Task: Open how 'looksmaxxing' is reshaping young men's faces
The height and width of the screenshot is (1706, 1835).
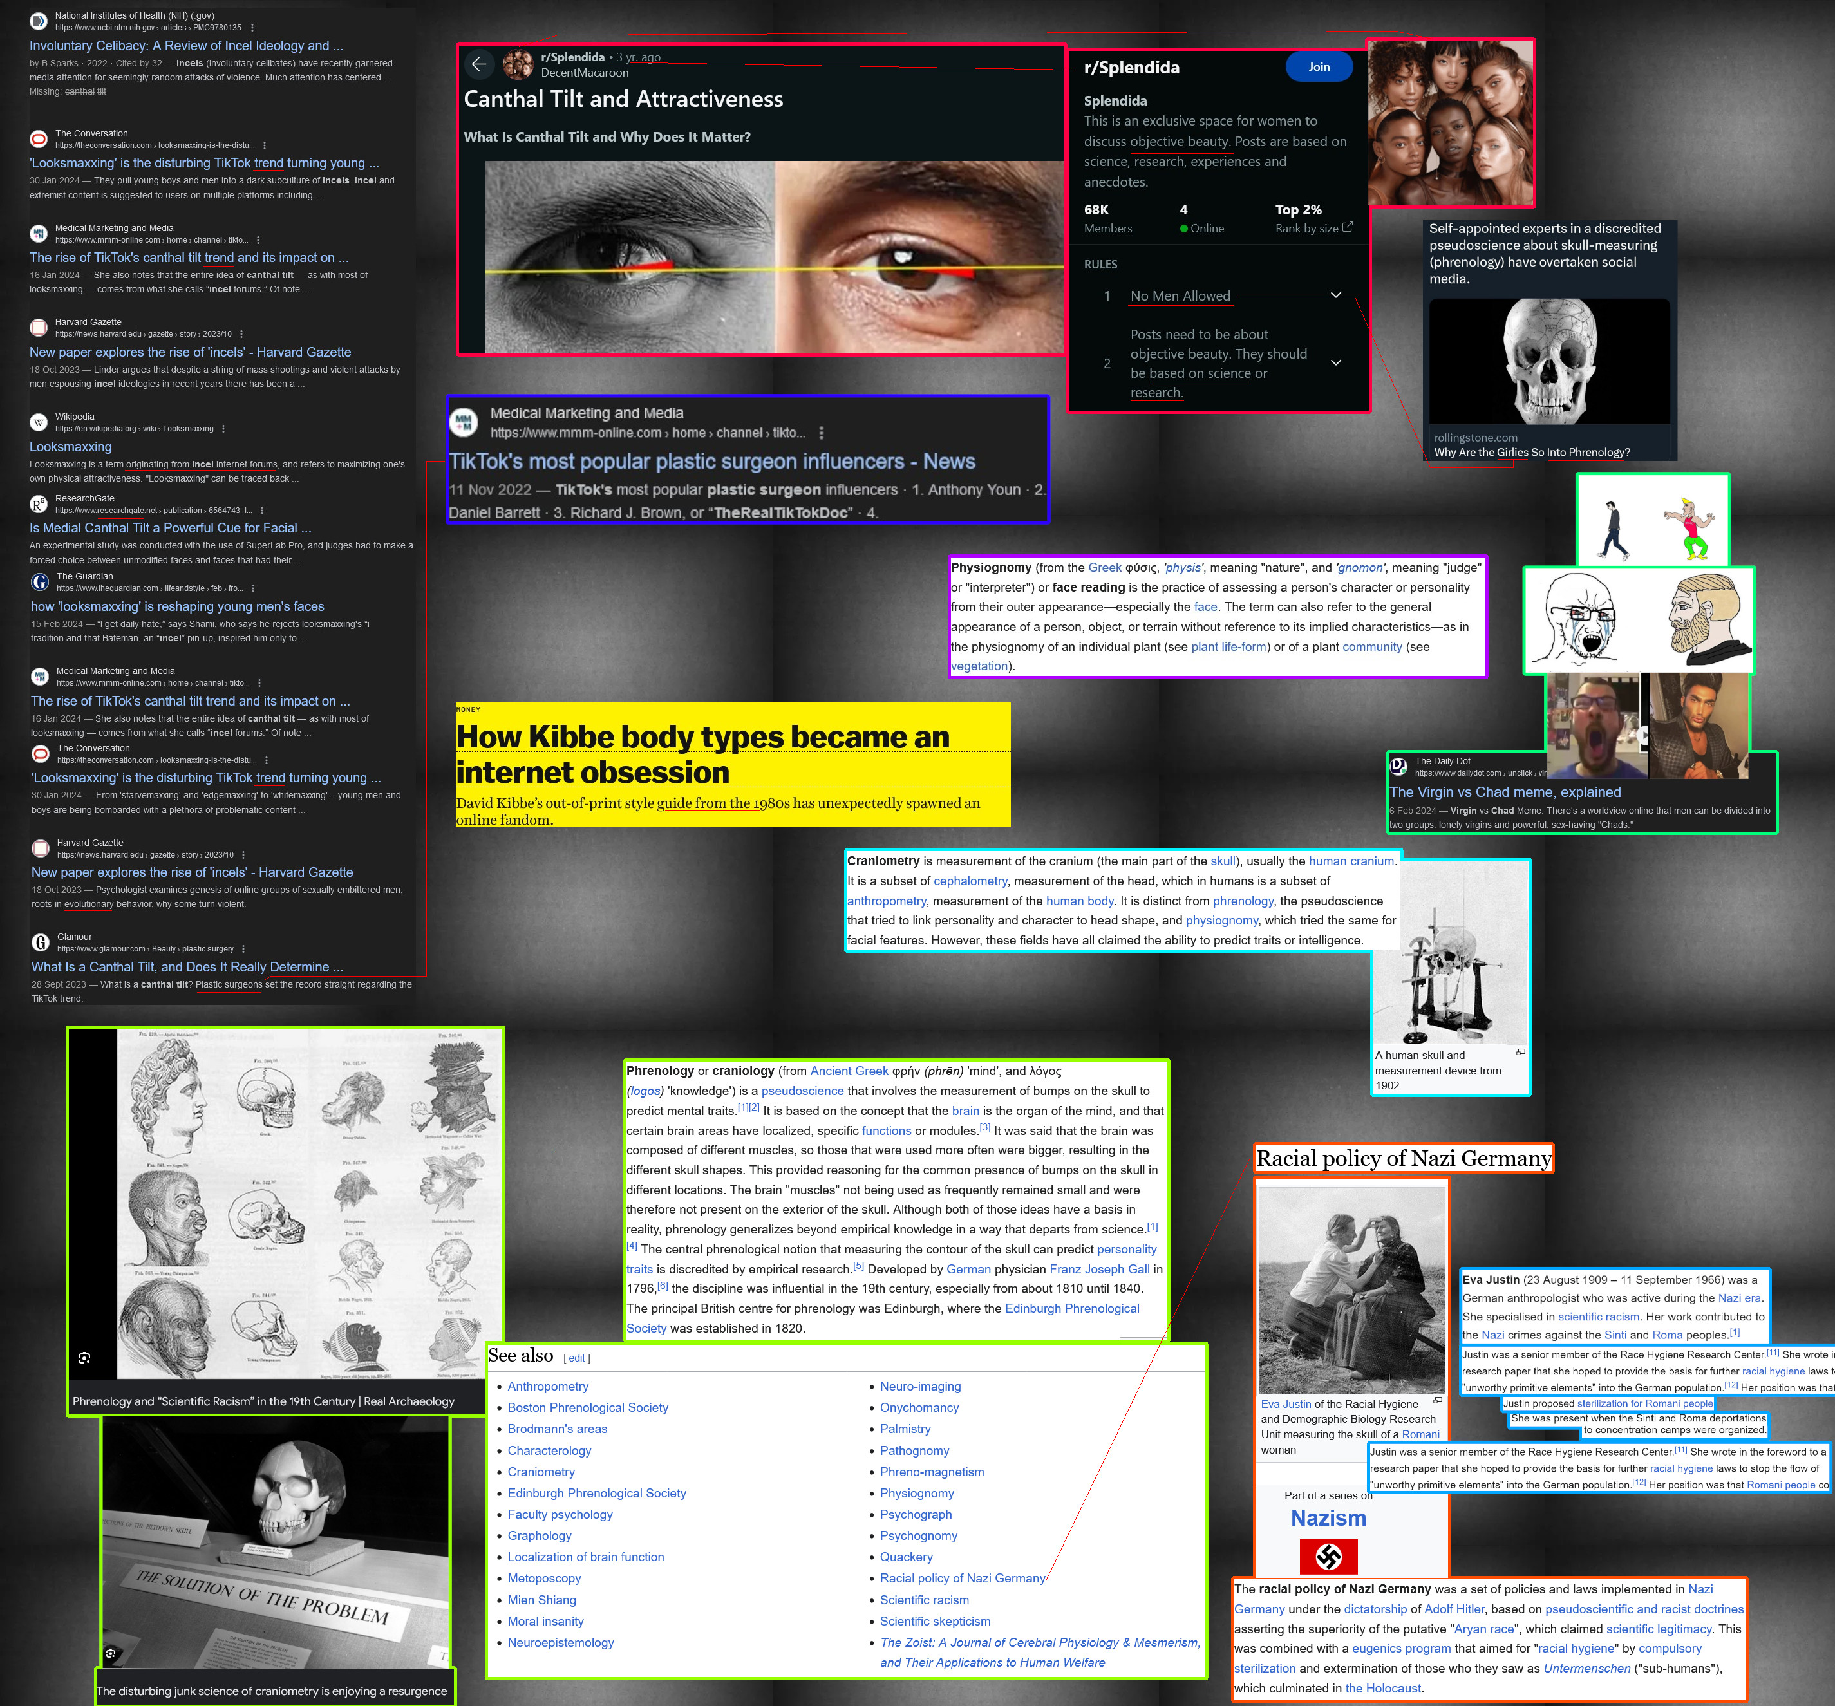Action: click(x=177, y=606)
